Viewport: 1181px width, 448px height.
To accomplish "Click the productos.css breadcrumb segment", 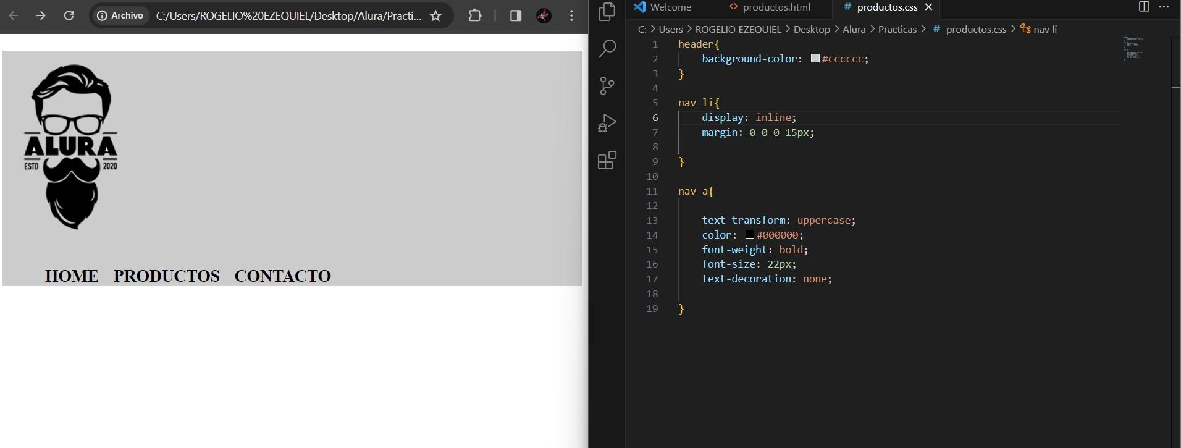I will click(x=970, y=29).
